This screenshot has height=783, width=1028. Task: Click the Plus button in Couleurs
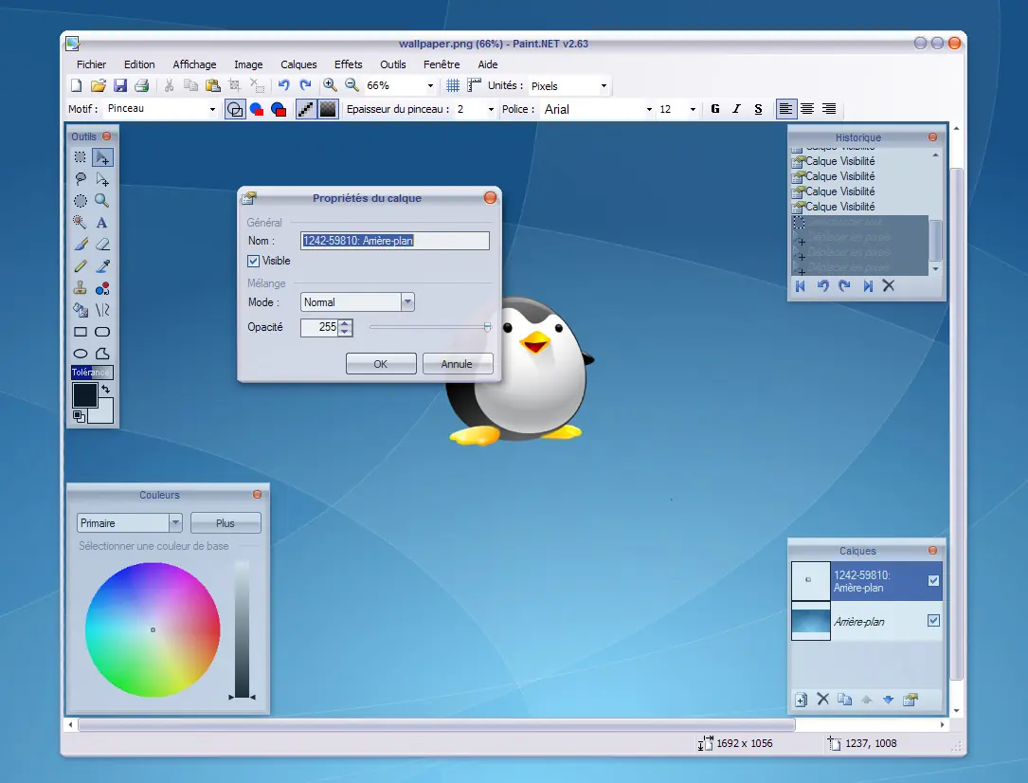pos(225,522)
